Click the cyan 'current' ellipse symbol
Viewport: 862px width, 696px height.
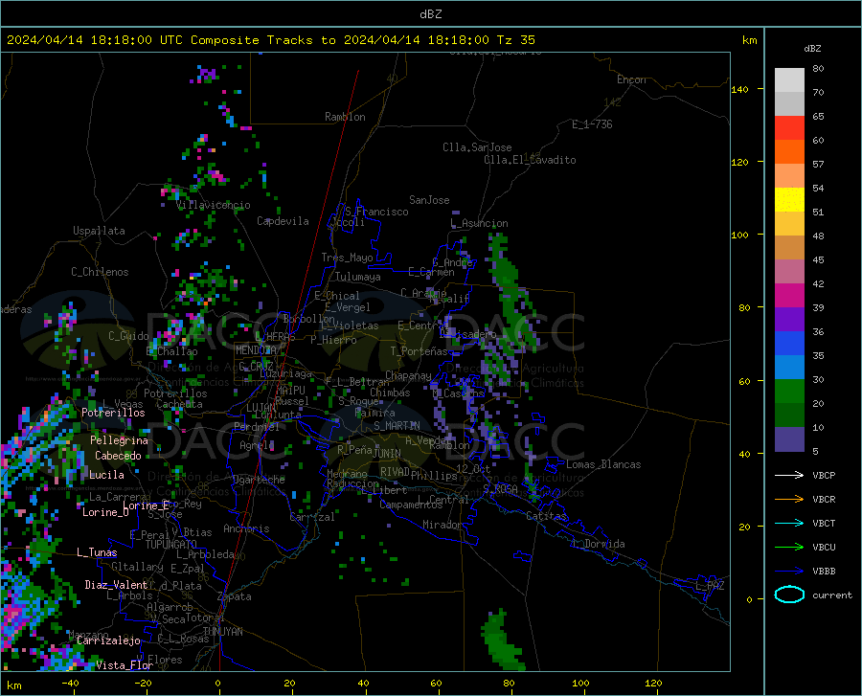coord(789,595)
